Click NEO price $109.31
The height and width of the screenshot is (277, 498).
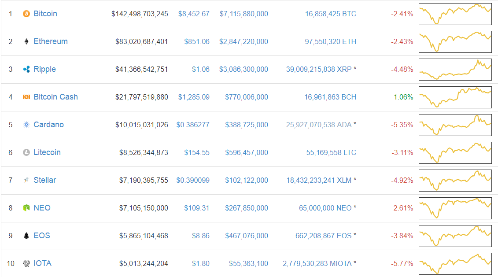click(196, 208)
